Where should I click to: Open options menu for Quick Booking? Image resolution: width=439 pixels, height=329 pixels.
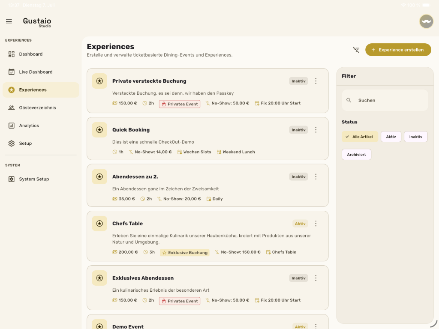(316, 130)
